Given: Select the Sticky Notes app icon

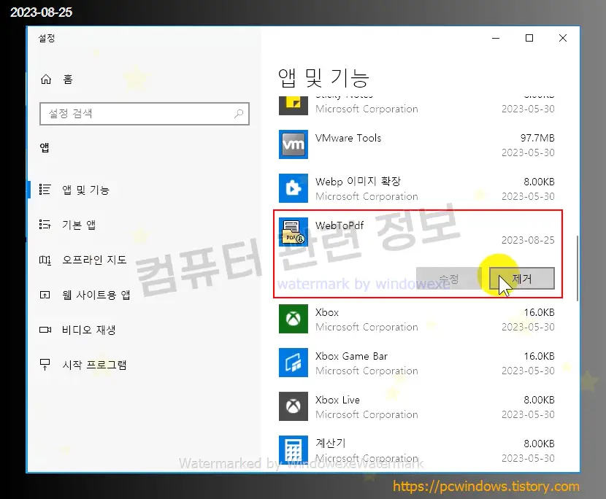Looking at the screenshot, I should click(294, 106).
